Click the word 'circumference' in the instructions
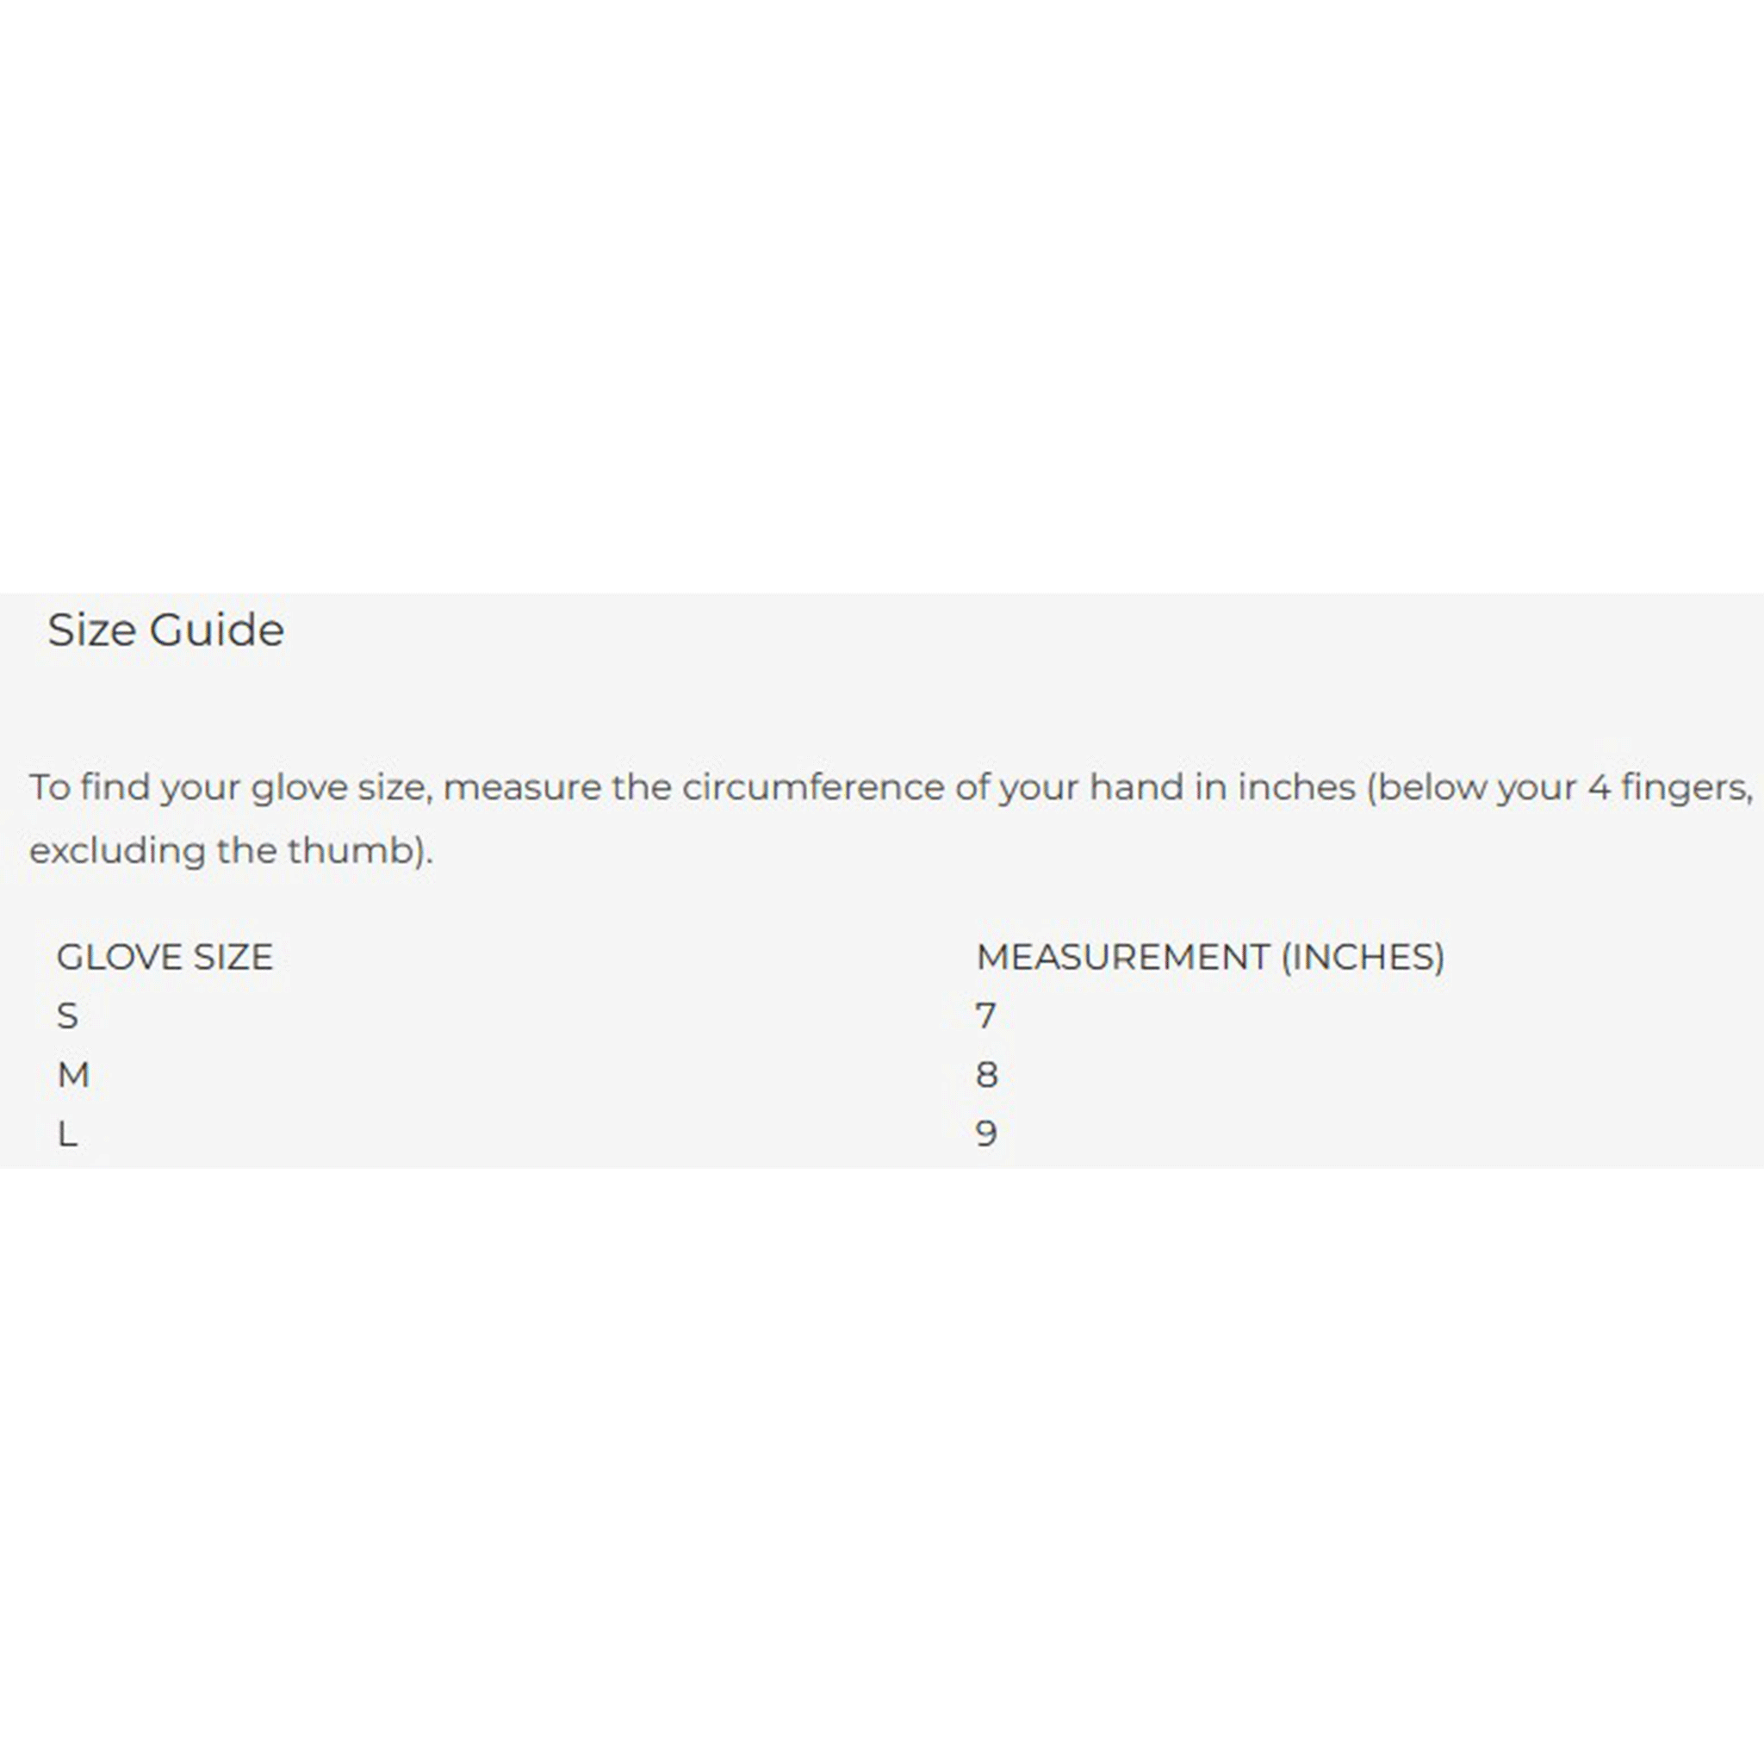 pos(813,787)
